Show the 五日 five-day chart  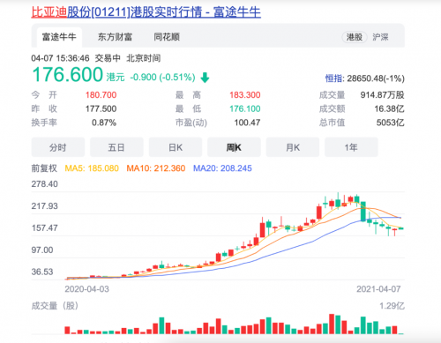pyautogui.click(x=116, y=147)
